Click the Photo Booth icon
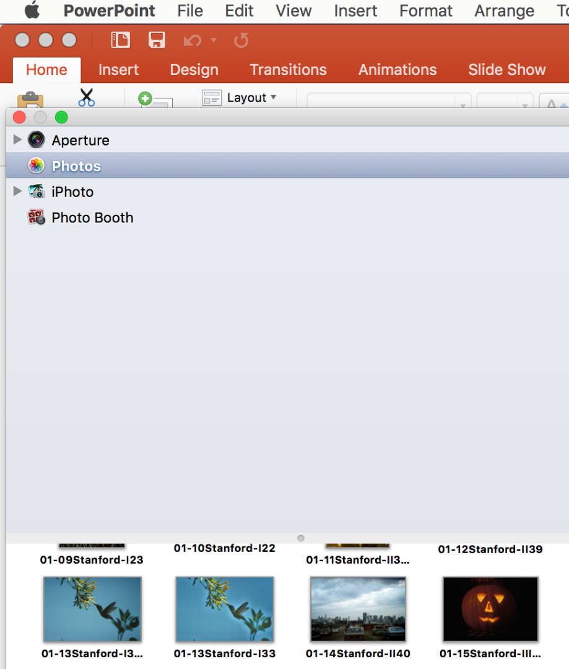This screenshot has width=569, height=669. (37, 217)
